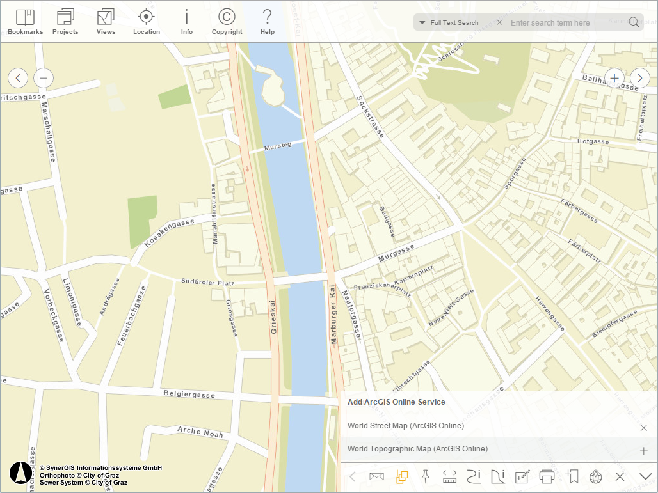Open the Projects panel

point(65,21)
